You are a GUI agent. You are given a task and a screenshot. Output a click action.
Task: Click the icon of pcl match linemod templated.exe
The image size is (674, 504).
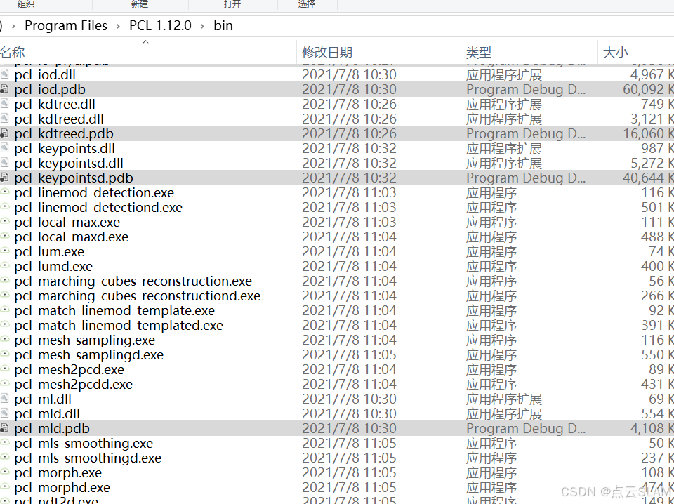(x=4, y=325)
